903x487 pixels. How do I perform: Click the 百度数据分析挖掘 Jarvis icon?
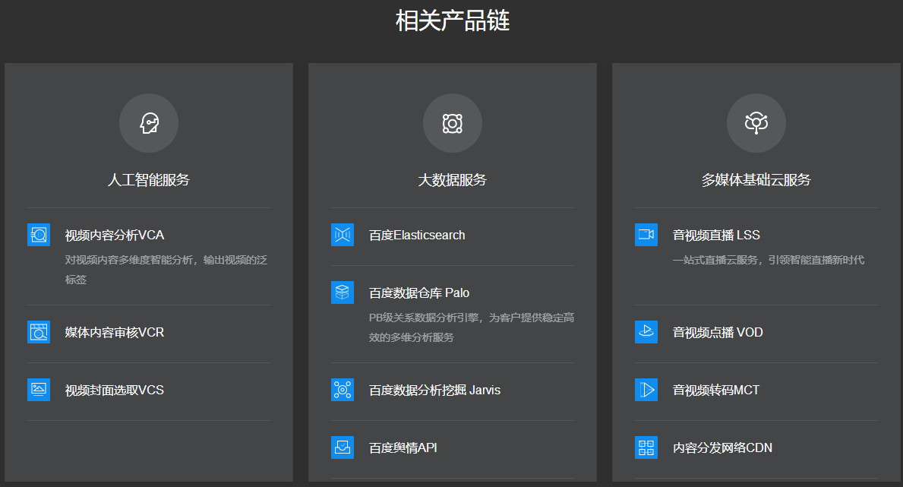(343, 390)
